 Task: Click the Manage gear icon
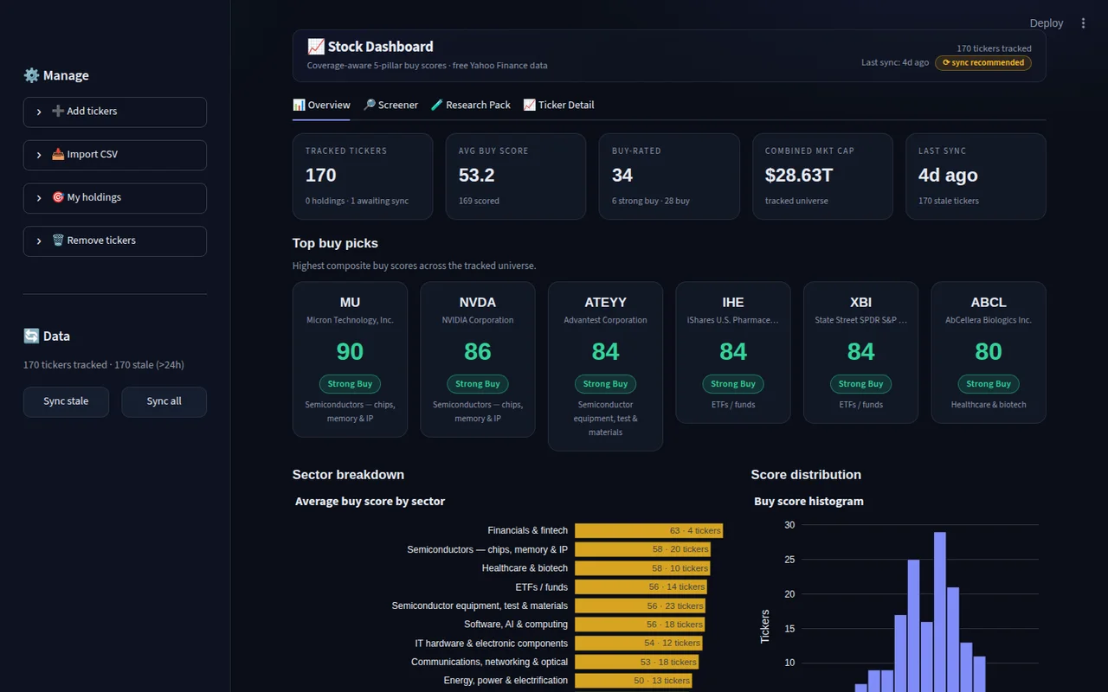point(31,75)
